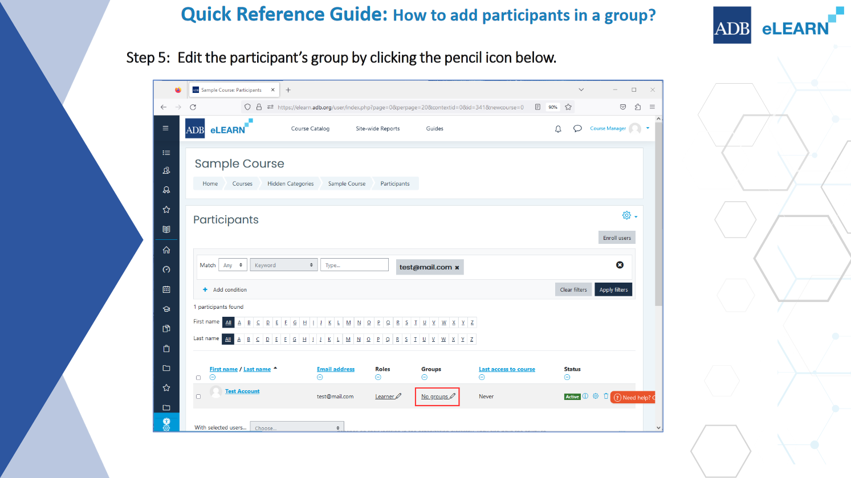Check the select-all checkbox in table header
851x478 pixels.
pos(198,377)
